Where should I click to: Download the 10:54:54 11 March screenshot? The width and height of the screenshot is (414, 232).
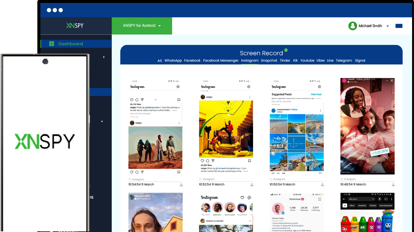(x=181, y=184)
